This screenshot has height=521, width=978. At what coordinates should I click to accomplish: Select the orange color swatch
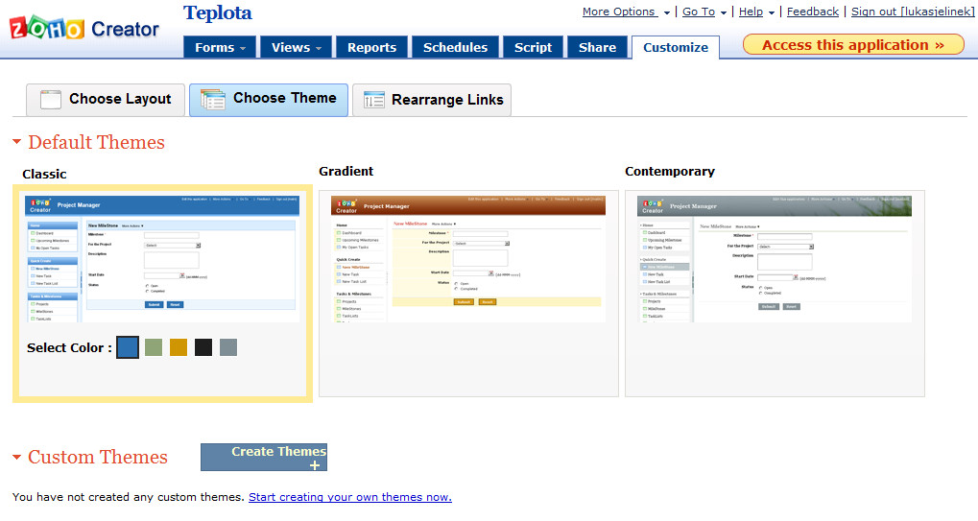179,347
